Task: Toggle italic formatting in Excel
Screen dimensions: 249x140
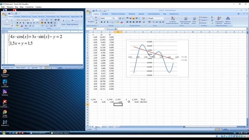Action: pos(105,22)
